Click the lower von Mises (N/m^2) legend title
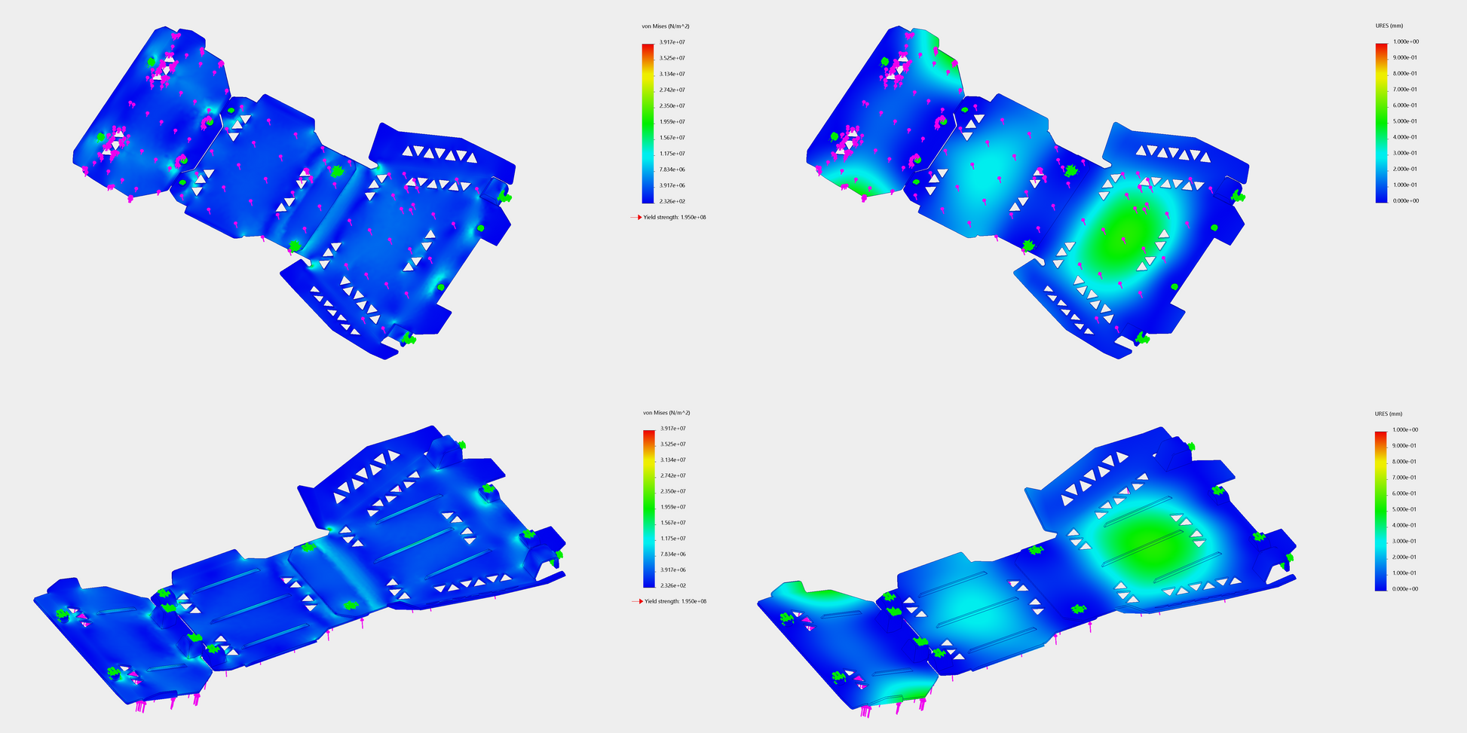 (x=666, y=413)
